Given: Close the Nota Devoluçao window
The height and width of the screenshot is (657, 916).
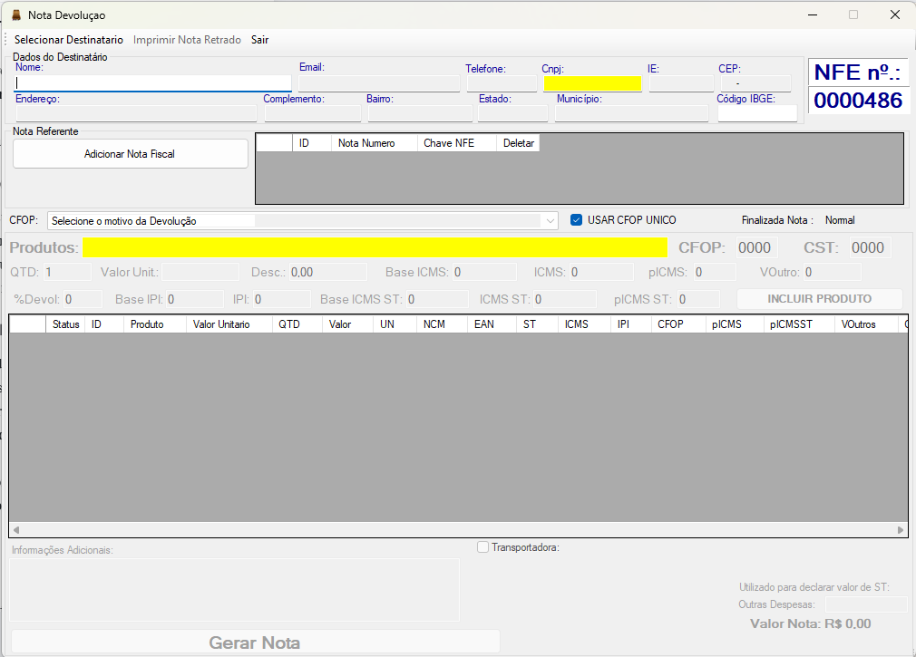Looking at the screenshot, I should [x=894, y=15].
